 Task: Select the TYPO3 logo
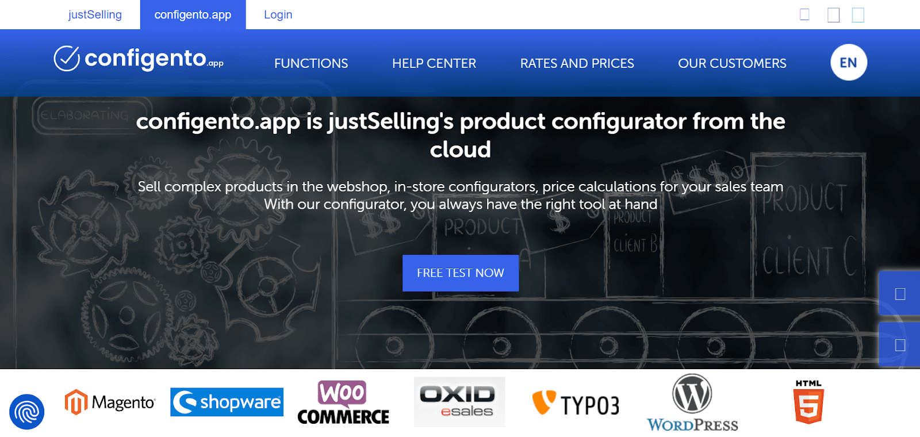coord(576,404)
